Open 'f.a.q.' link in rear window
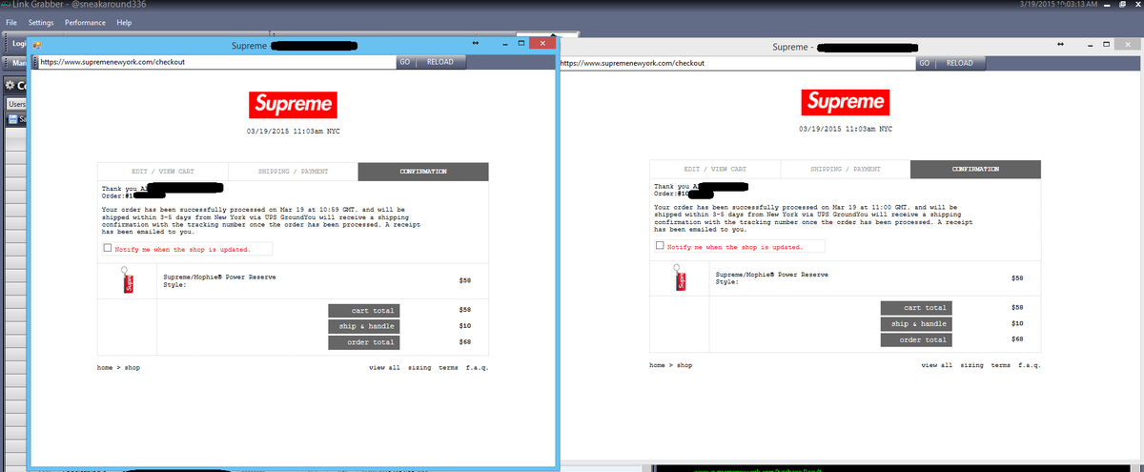Screen dimensions: 1144x472 (x=1030, y=364)
